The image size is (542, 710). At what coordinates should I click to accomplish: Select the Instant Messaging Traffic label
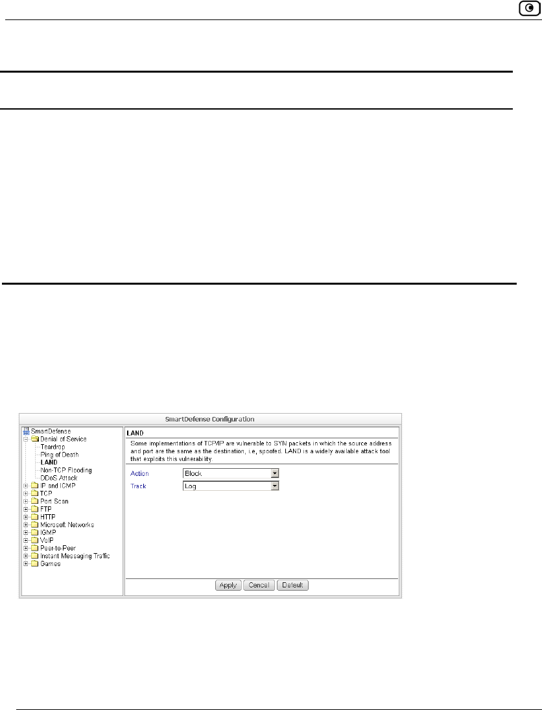pyautogui.click(x=75, y=556)
